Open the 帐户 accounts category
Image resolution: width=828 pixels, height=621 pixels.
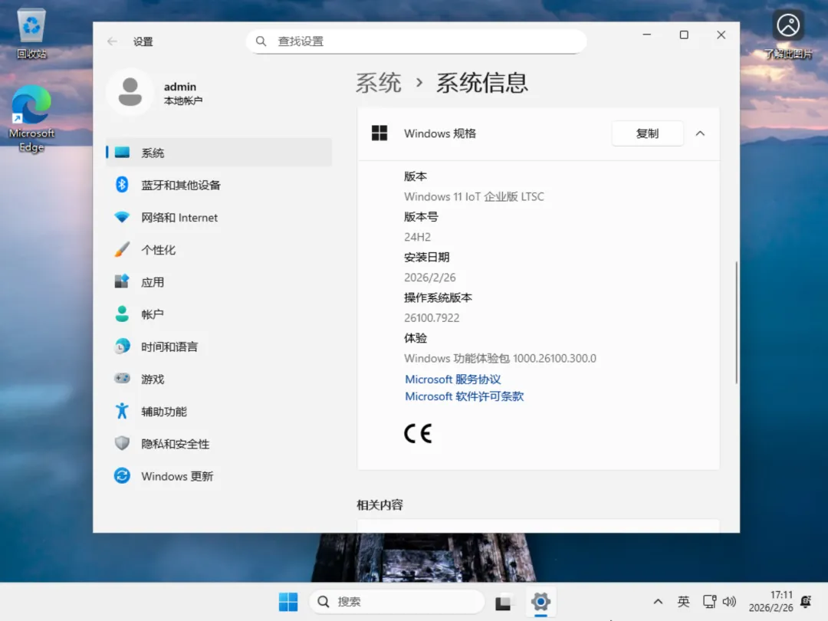(x=219, y=315)
